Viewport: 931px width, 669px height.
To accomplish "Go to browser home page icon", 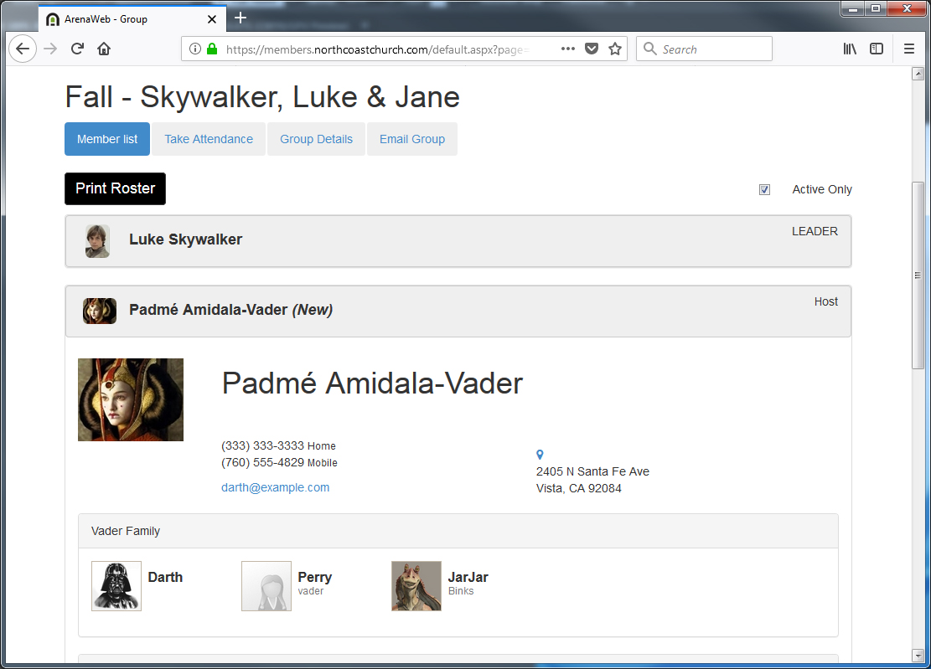I will [104, 49].
